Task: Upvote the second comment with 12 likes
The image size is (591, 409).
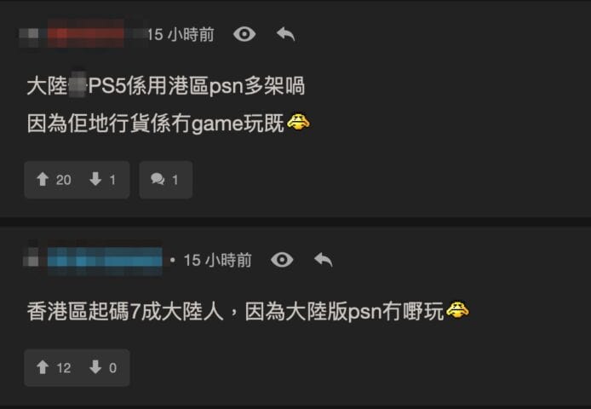Action: (54, 367)
